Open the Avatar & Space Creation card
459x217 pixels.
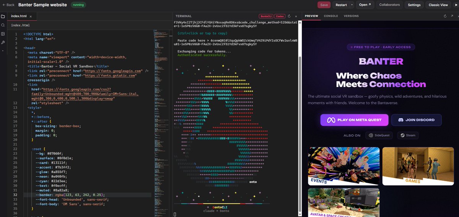tap(343, 202)
